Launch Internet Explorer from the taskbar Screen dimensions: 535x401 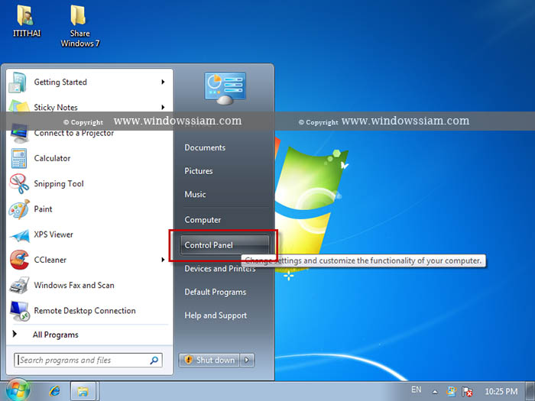pyautogui.click(x=54, y=391)
